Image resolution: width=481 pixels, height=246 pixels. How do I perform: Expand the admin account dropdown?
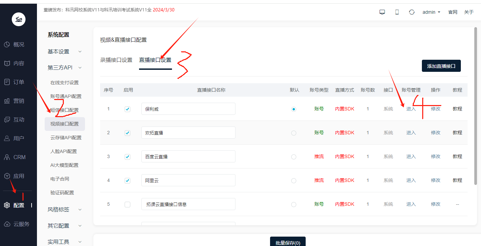431,12
